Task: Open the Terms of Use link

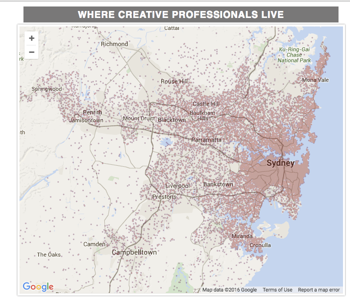Action: tap(278, 290)
